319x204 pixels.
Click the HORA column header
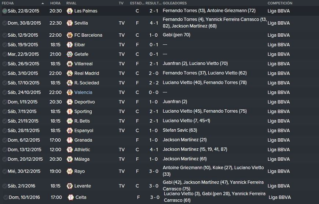(55, 3)
